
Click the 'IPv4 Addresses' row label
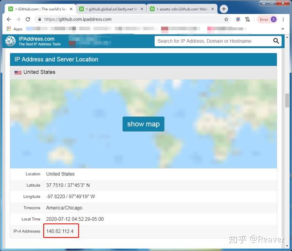point(27,231)
